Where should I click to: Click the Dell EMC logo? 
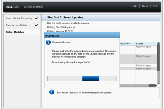12,7
